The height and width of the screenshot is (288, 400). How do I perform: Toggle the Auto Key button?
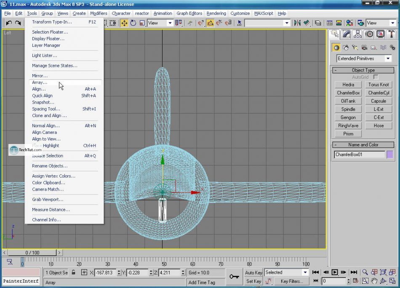(x=253, y=272)
